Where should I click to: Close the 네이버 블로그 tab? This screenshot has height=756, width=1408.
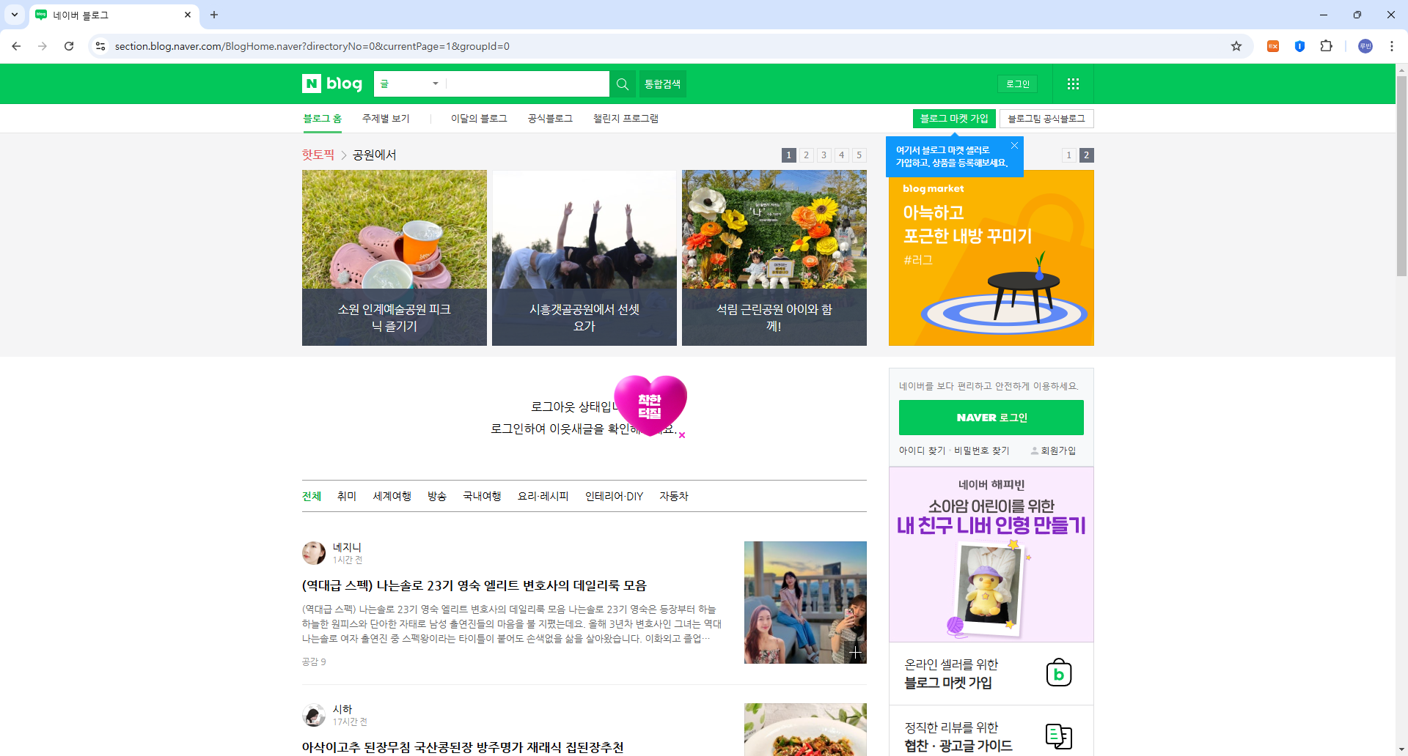tap(188, 15)
